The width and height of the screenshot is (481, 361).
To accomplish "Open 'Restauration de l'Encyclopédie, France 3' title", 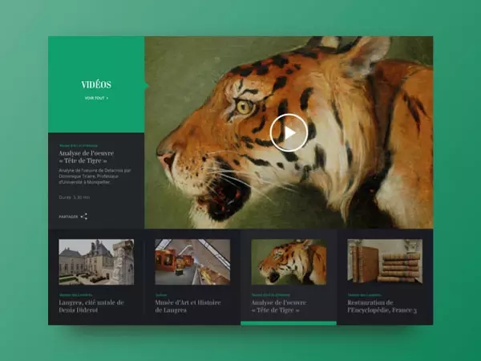I will tap(382, 306).
